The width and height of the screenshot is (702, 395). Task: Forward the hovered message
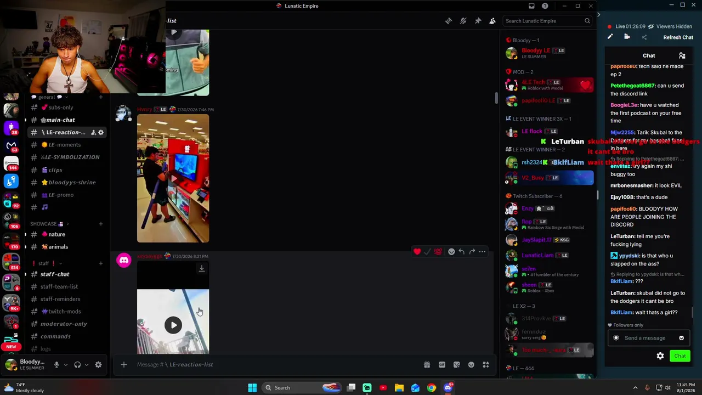[472, 252]
